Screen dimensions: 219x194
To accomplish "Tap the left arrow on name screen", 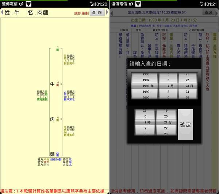I will click(2, 12).
